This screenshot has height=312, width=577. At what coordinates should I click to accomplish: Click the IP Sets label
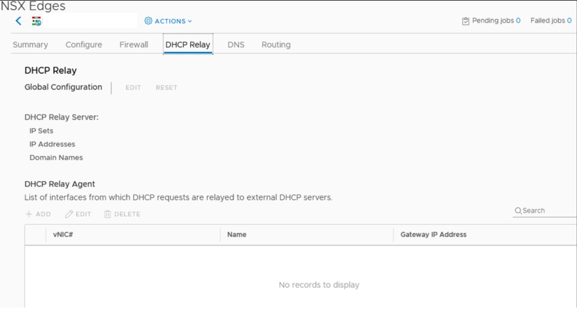pos(41,131)
